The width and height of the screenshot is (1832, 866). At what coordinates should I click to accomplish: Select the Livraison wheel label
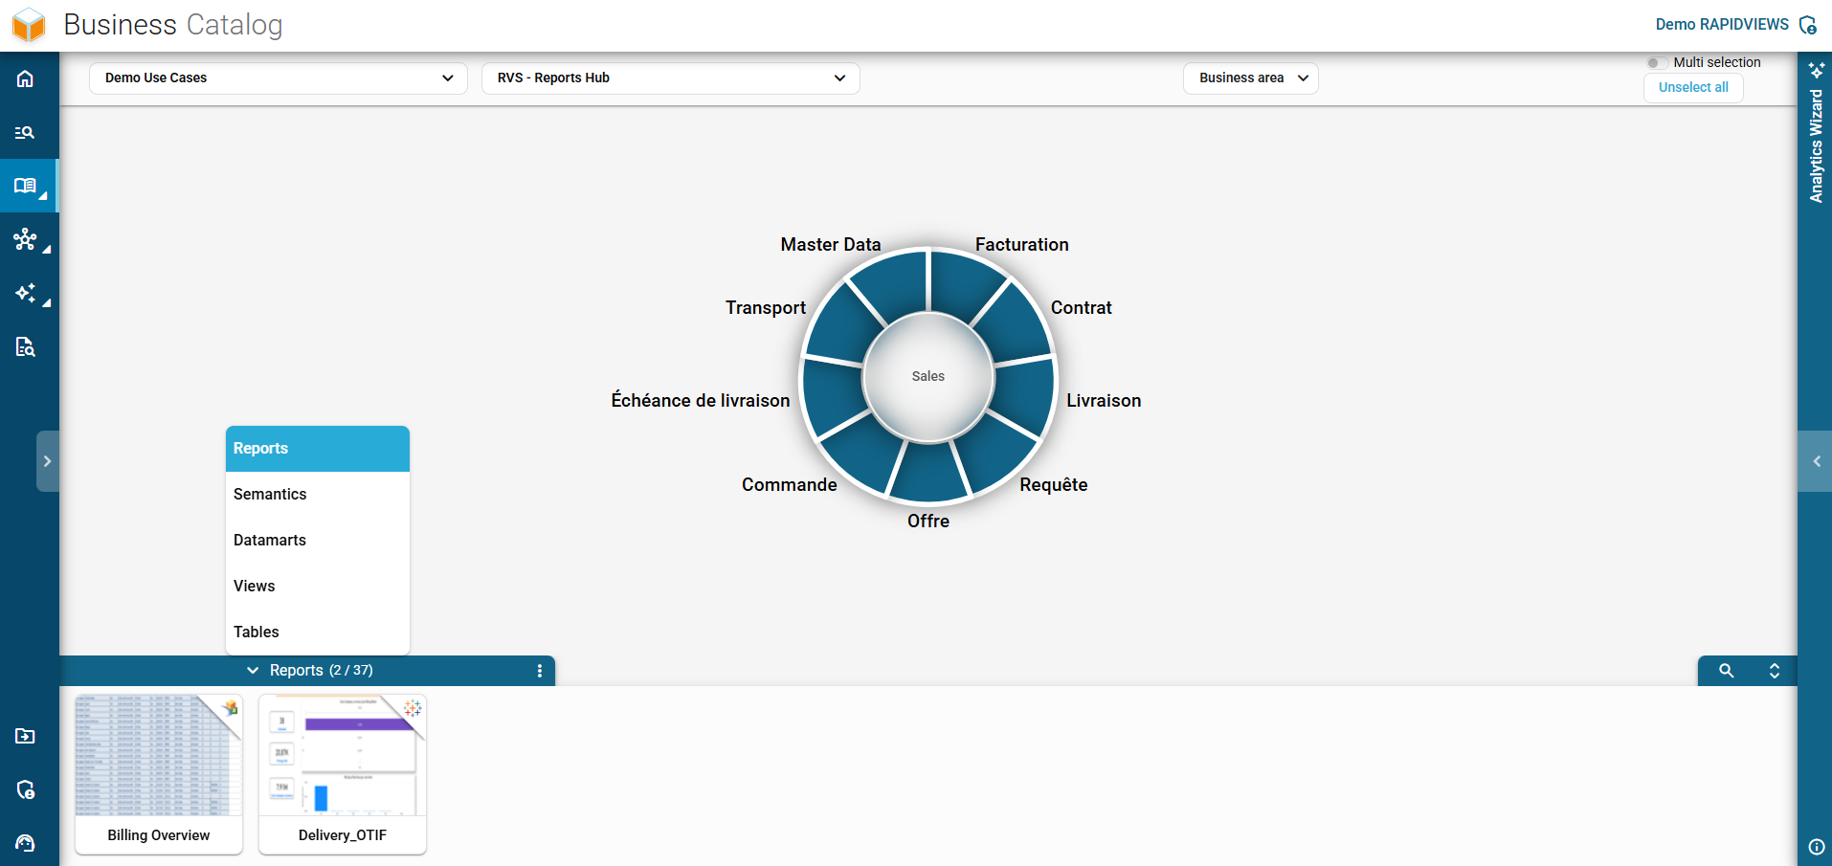click(x=1104, y=401)
